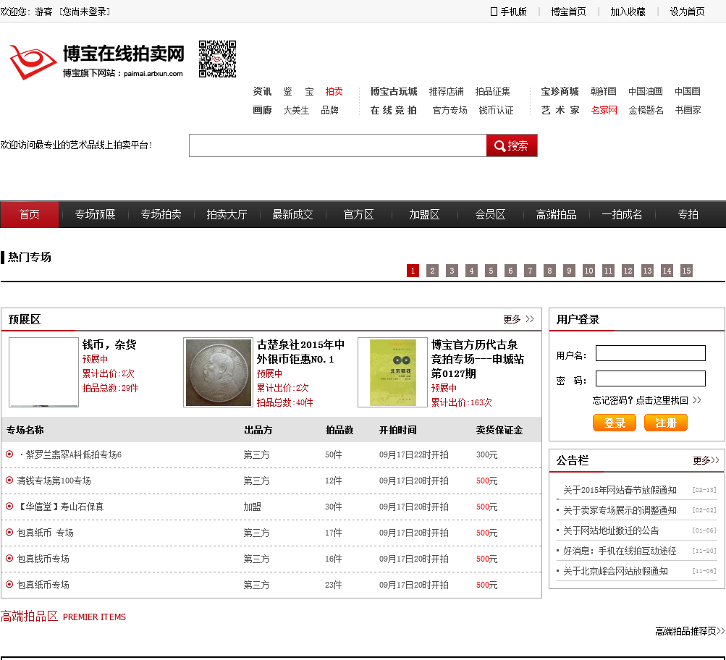The image size is (726, 660).
Task: Go to page 8 of 热门专场
Action: pos(549,271)
